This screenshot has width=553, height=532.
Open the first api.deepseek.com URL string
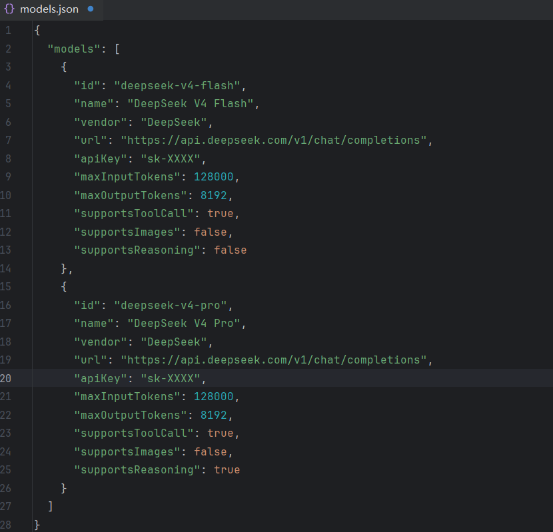click(274, 140)
